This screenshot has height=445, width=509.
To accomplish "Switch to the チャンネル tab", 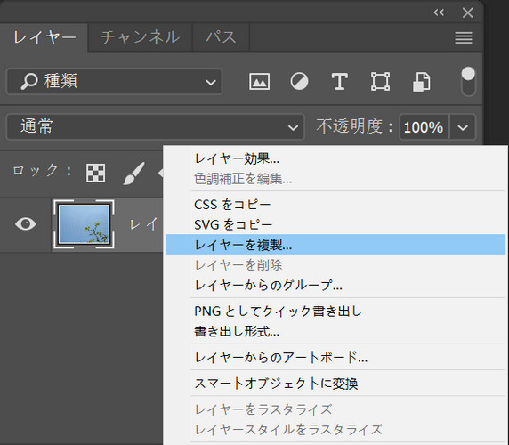I will pos(140,37).
